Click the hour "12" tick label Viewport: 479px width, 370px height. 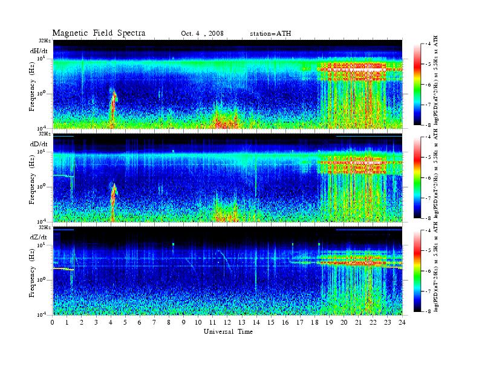click(x=227, y=323)
